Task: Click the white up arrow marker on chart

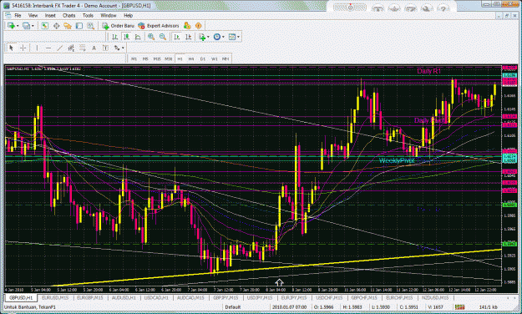Action: (x=279, y=283)
